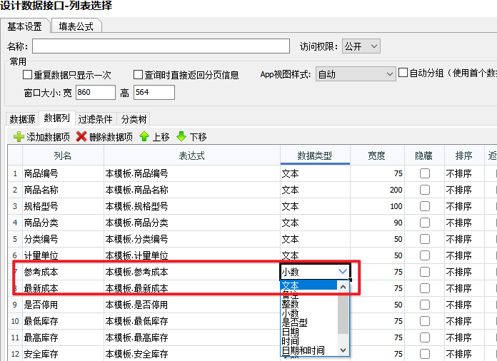Toggle 重复数据只显示一次 checkbox
The width and height of the screenshot is (497, 361).
point(28,75)
